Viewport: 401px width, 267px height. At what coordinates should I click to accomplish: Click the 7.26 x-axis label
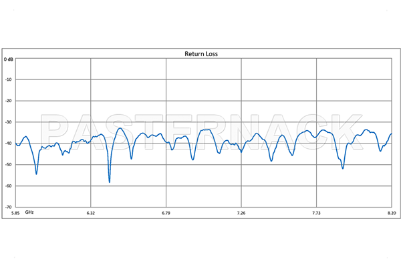[x=241, y=213]
